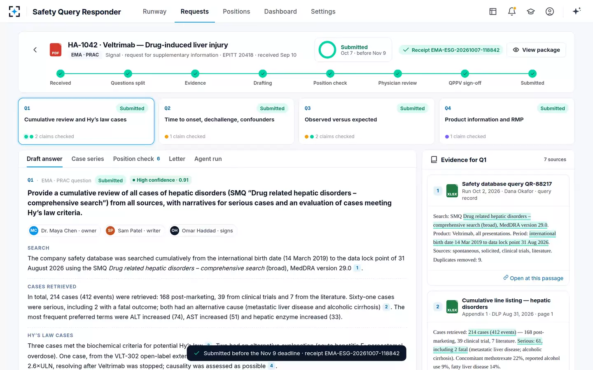Image resolution: width=593 pixels, height=370 pixels.
Task: Click View package button
Action: click(x=536, y=50)
